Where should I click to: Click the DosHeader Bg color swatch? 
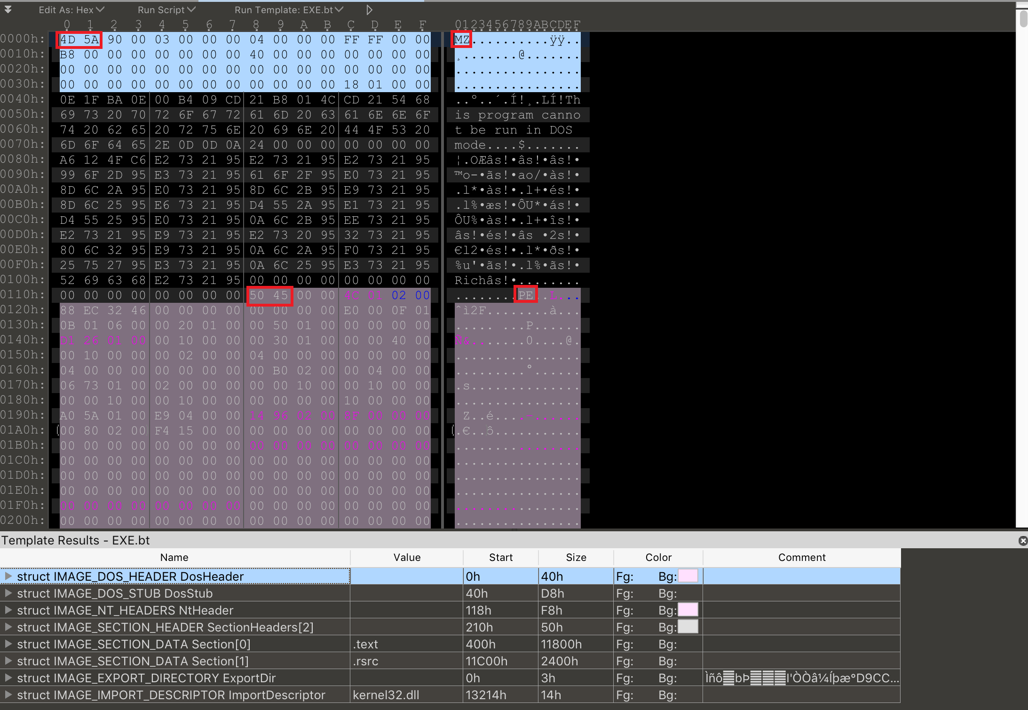[688, 576]
